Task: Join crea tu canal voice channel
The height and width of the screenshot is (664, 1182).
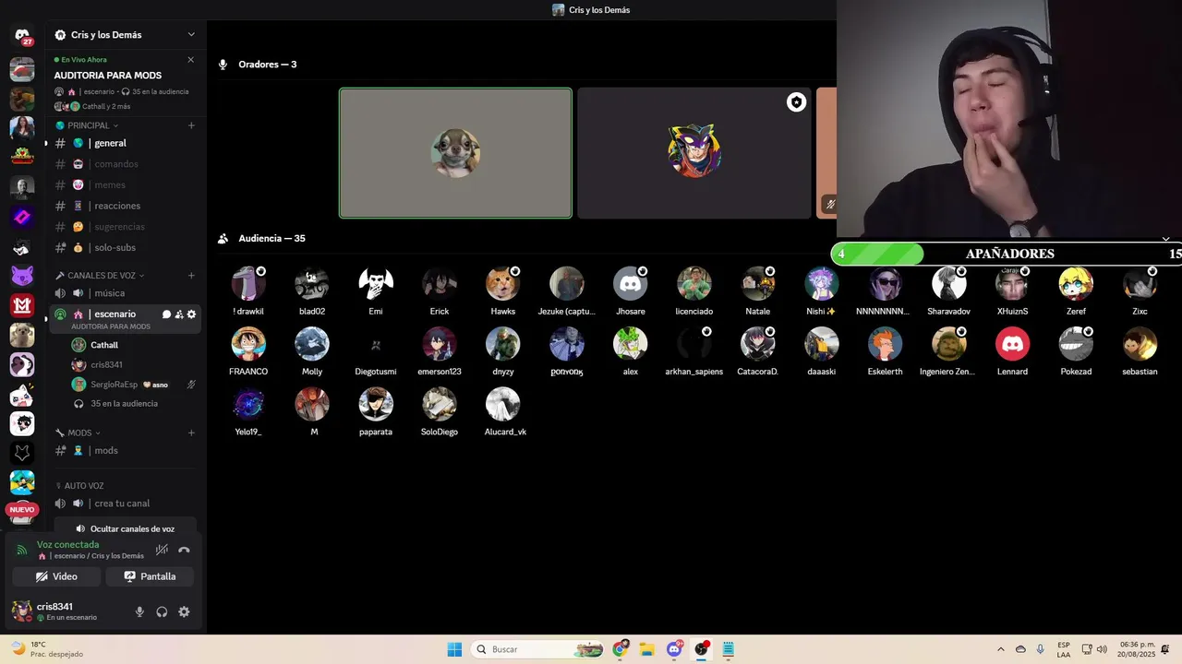Action: 125,504
